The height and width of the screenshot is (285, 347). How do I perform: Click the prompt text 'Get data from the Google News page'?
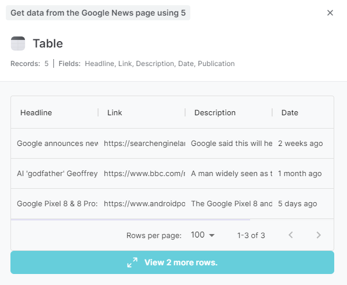click(98, 13)
